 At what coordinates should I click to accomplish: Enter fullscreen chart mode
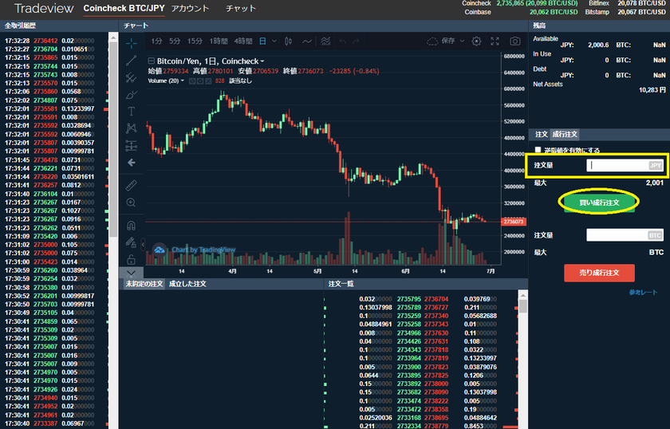click(493, 41)
